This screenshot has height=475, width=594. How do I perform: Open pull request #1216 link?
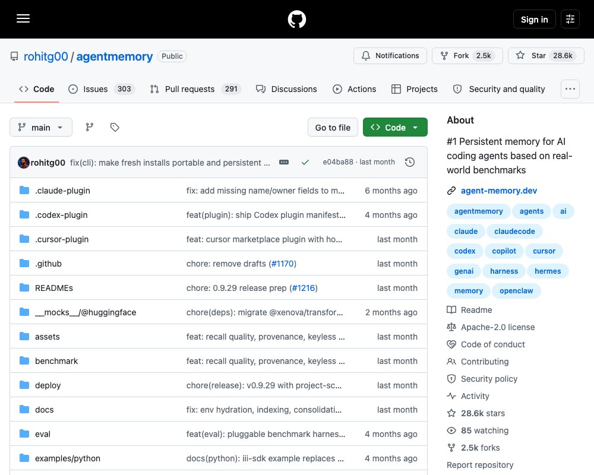pos(304,288)
